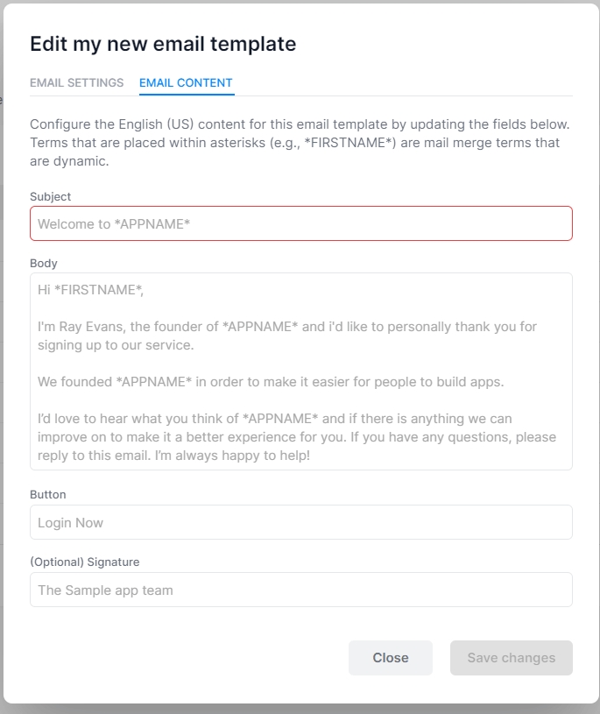Switch to the Email Settings tab
The image size is (600, 714).
click(76, 83)
